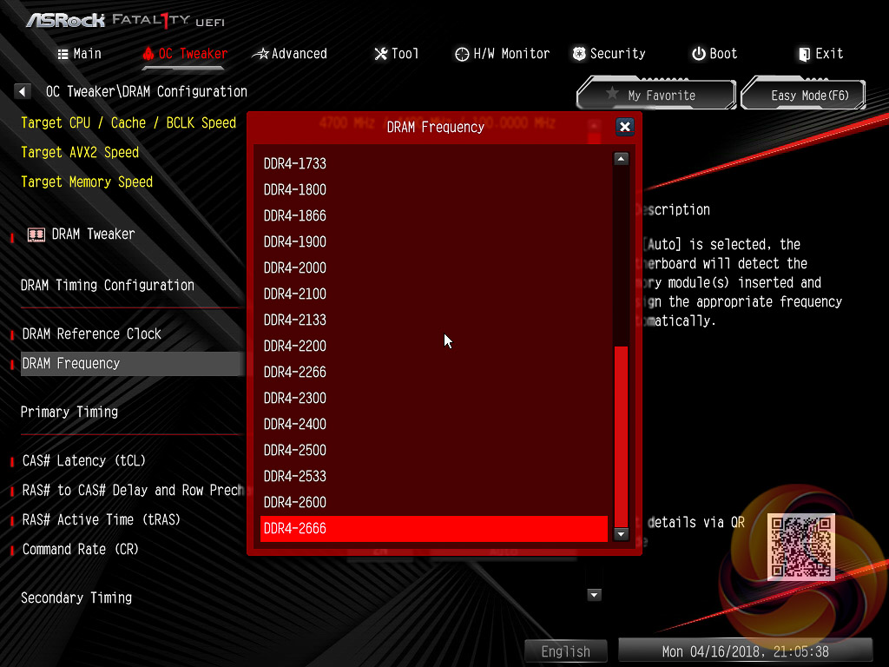Select DDR4-2266 frequency
The width and height of the screenshot is (889, 667).
[x=434, y=372]
